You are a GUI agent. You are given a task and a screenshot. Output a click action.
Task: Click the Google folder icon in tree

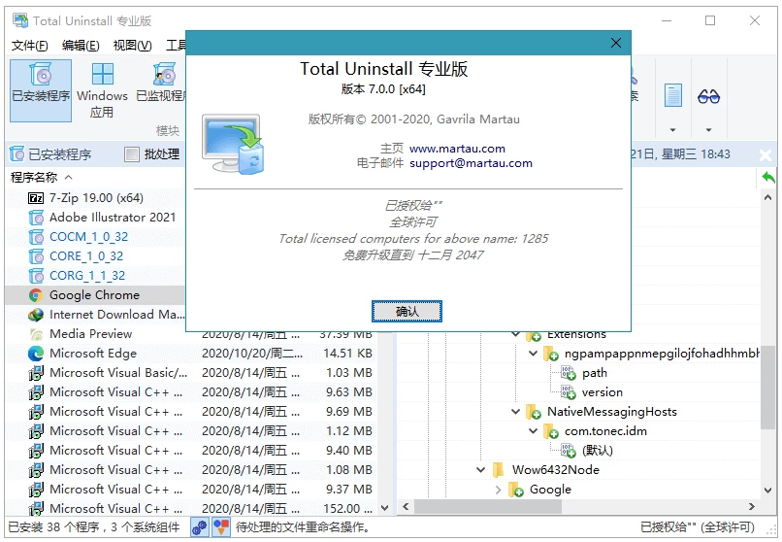(516, 490)
